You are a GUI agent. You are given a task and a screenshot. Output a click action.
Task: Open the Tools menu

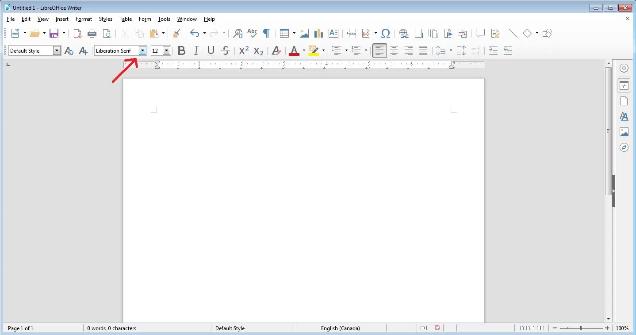(164, 19)
